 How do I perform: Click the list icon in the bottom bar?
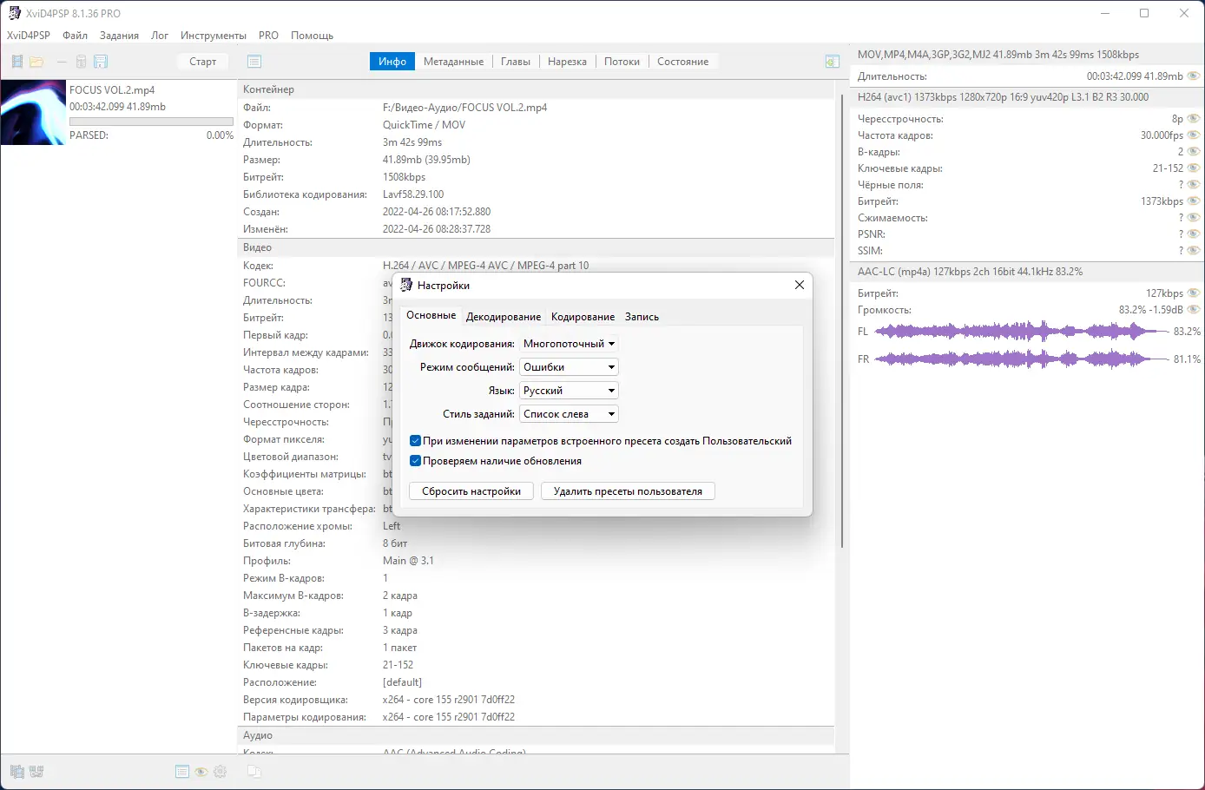(x=181, y=772)
